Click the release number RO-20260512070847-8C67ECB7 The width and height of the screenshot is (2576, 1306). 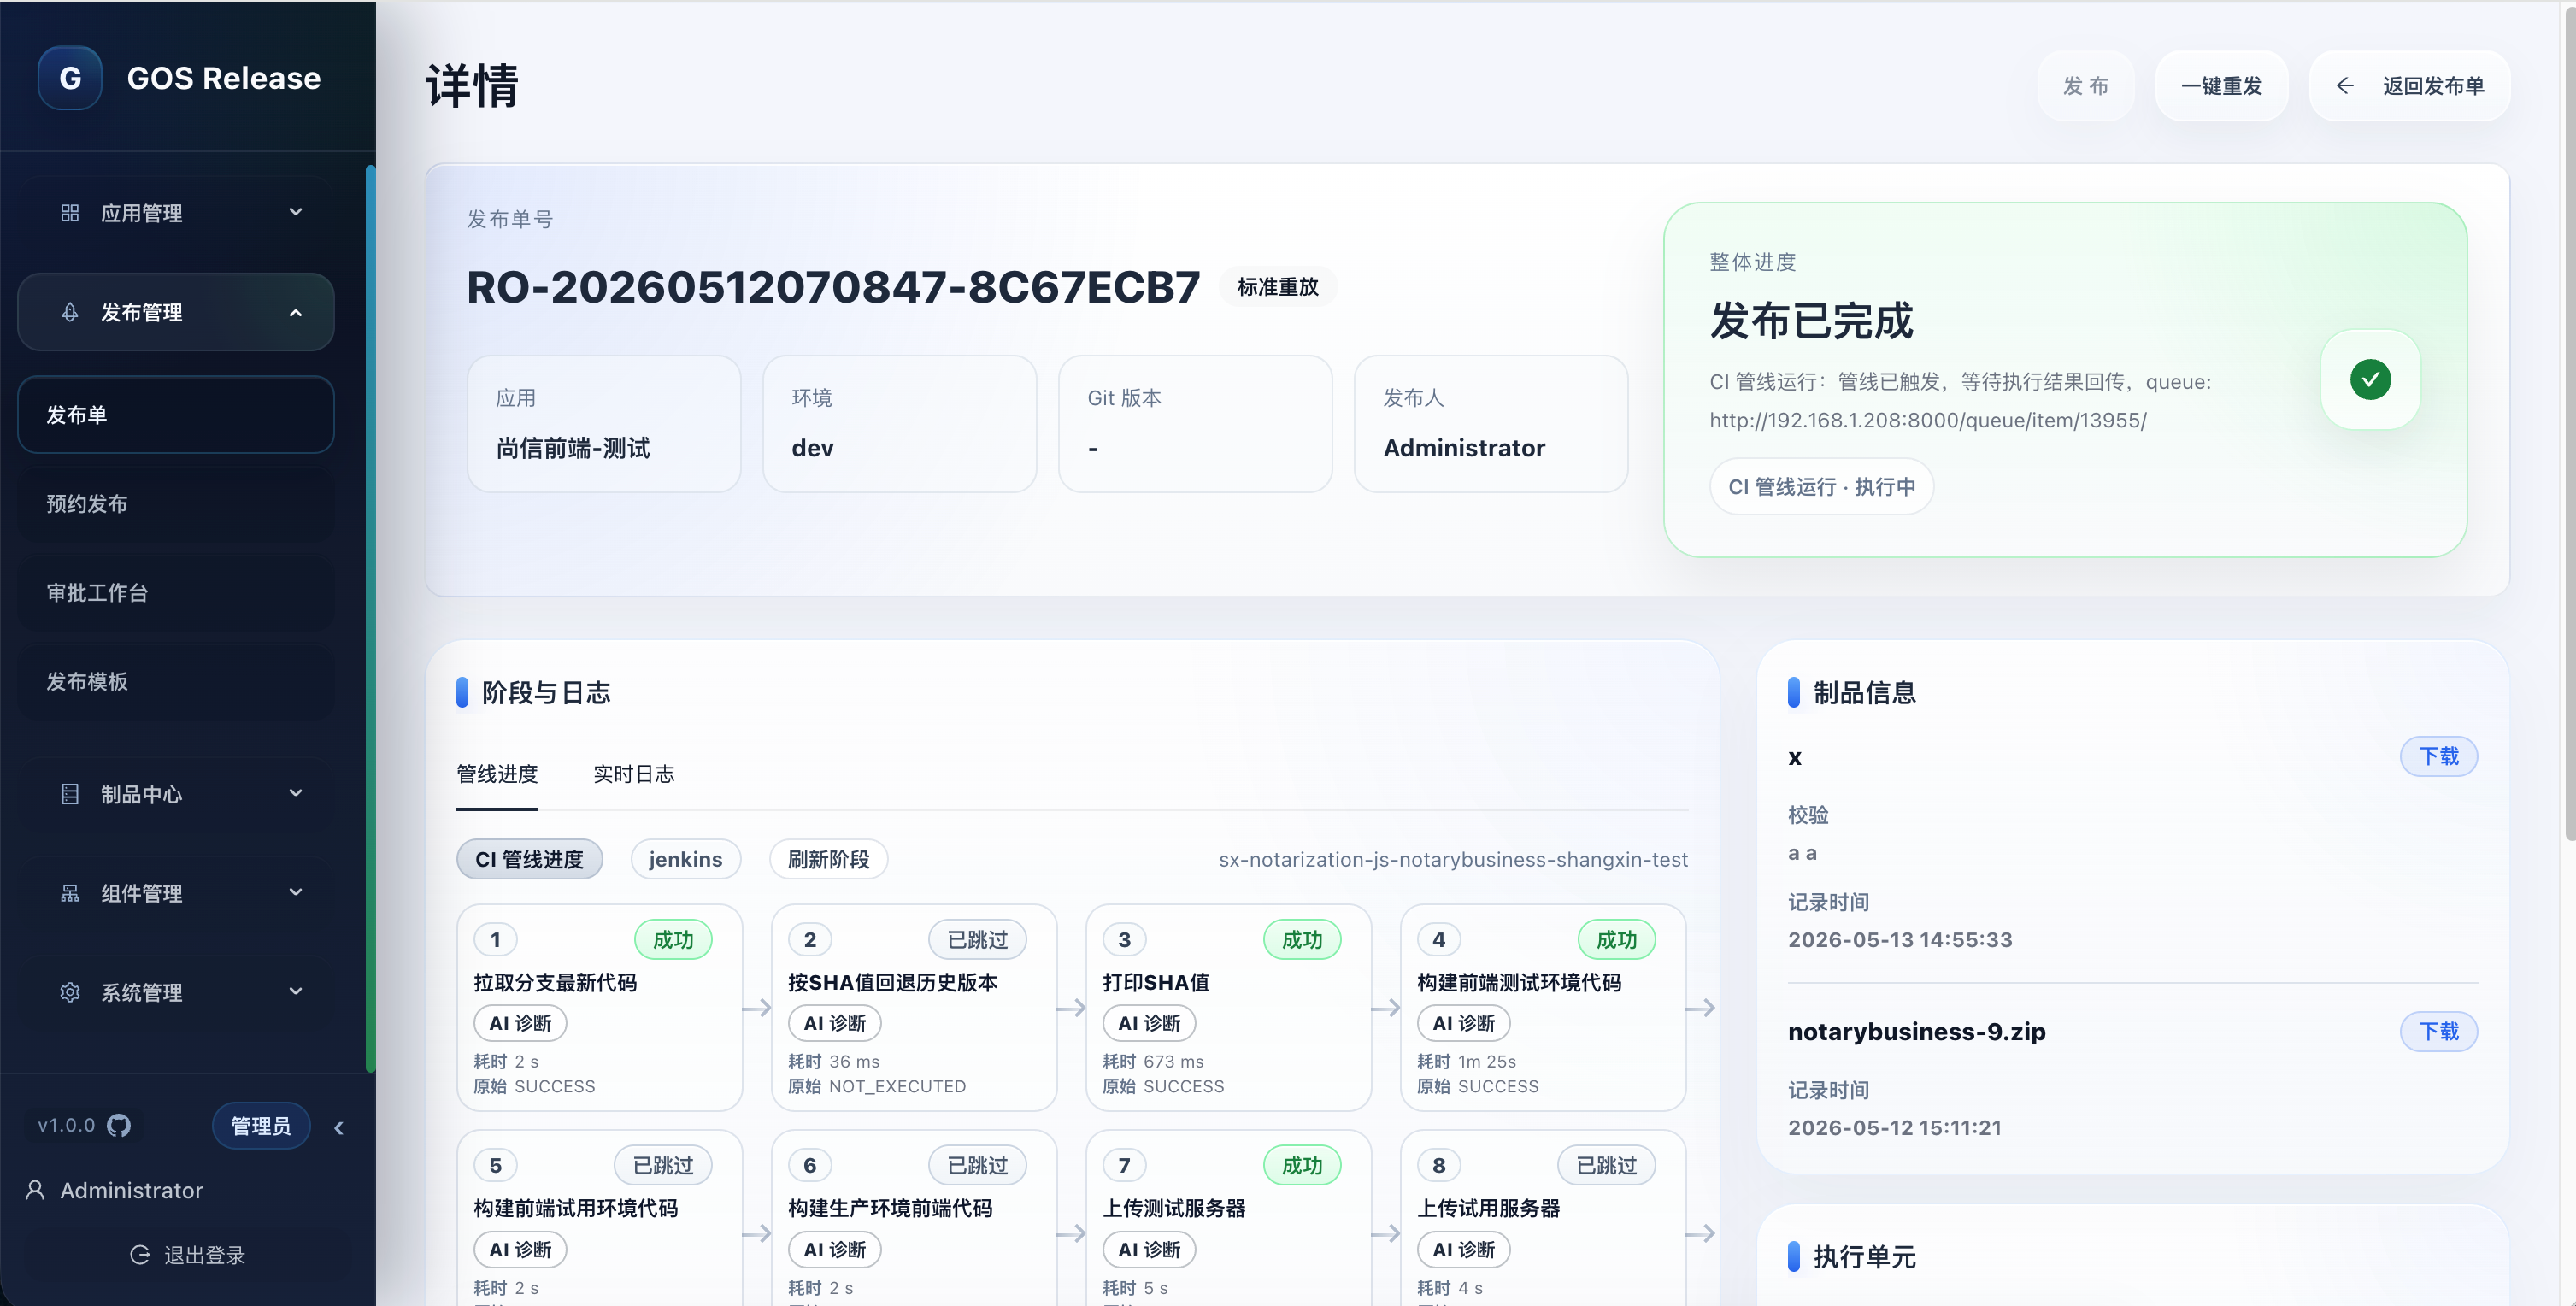coord(833,287)
